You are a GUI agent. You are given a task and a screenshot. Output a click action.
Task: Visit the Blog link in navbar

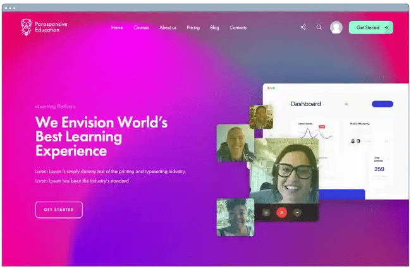[214, 28]
